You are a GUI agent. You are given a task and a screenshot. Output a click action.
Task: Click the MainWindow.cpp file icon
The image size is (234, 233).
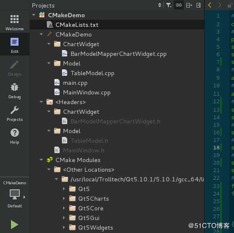57,92
